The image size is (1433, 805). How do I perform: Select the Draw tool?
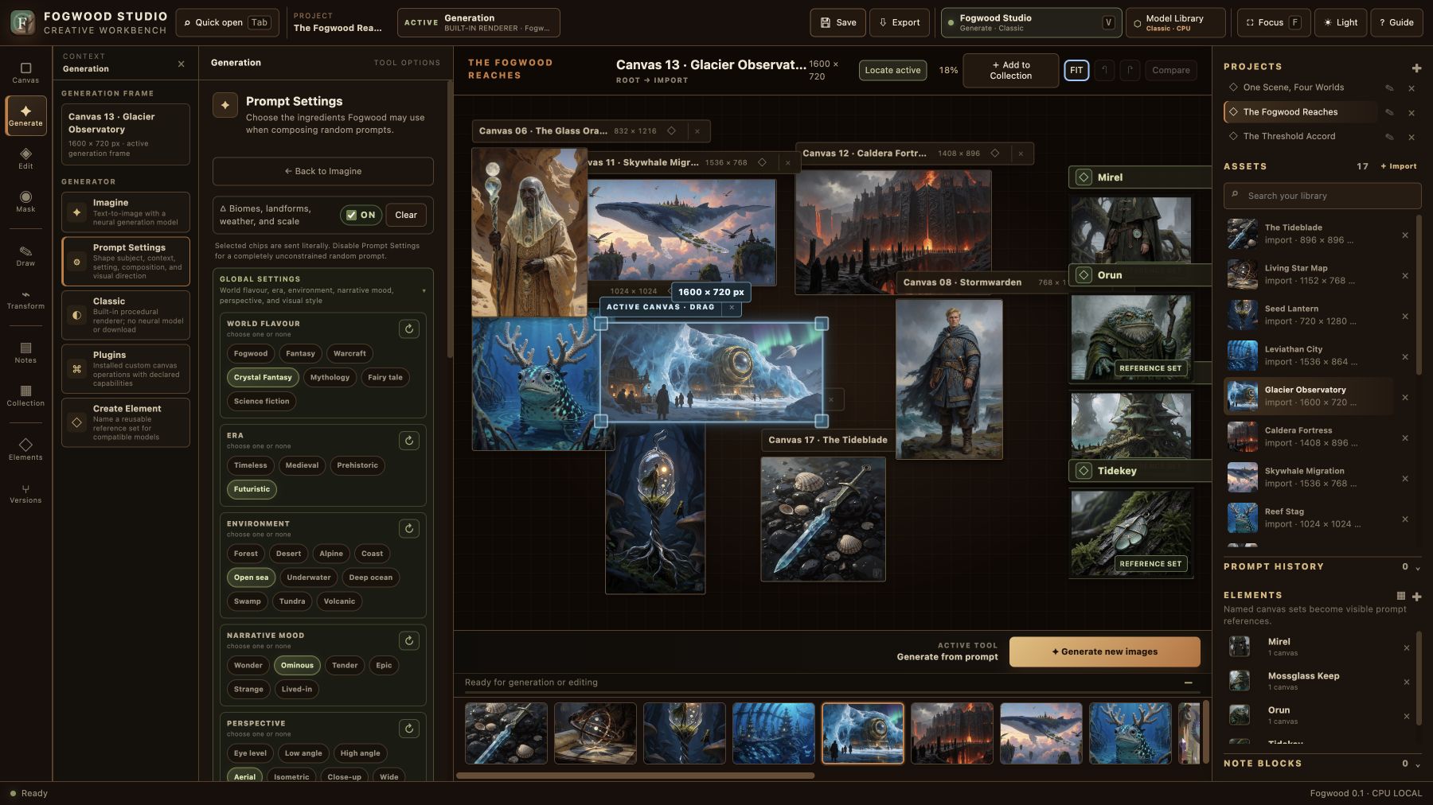[x=25, y=255]
